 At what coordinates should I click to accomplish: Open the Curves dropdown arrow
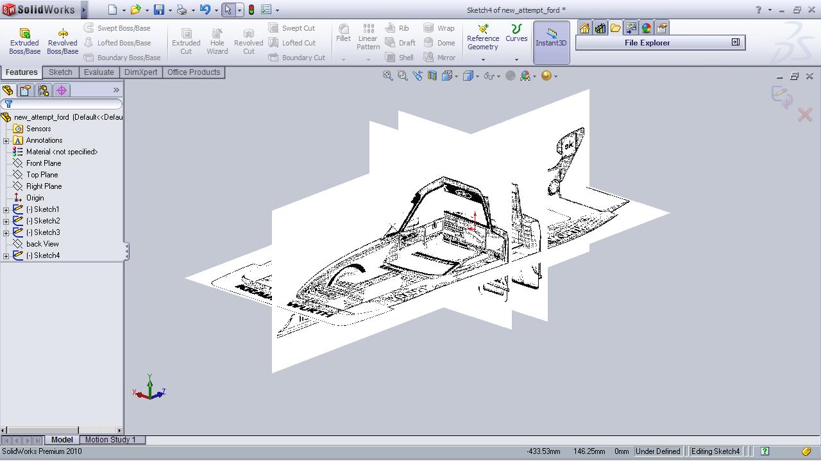point(516,60)
